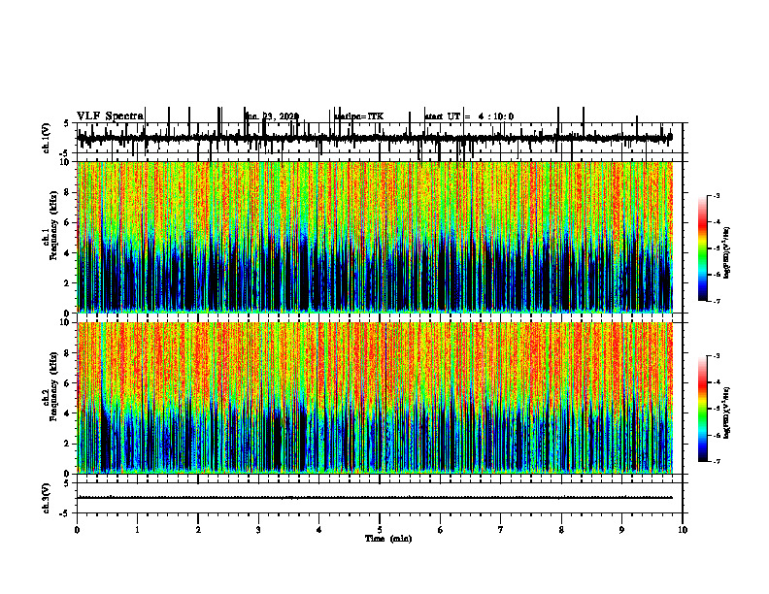769x594 pixels.
Task: Click the "-7" label on ch.1 colorbar
Action: (x=717, y=301)
